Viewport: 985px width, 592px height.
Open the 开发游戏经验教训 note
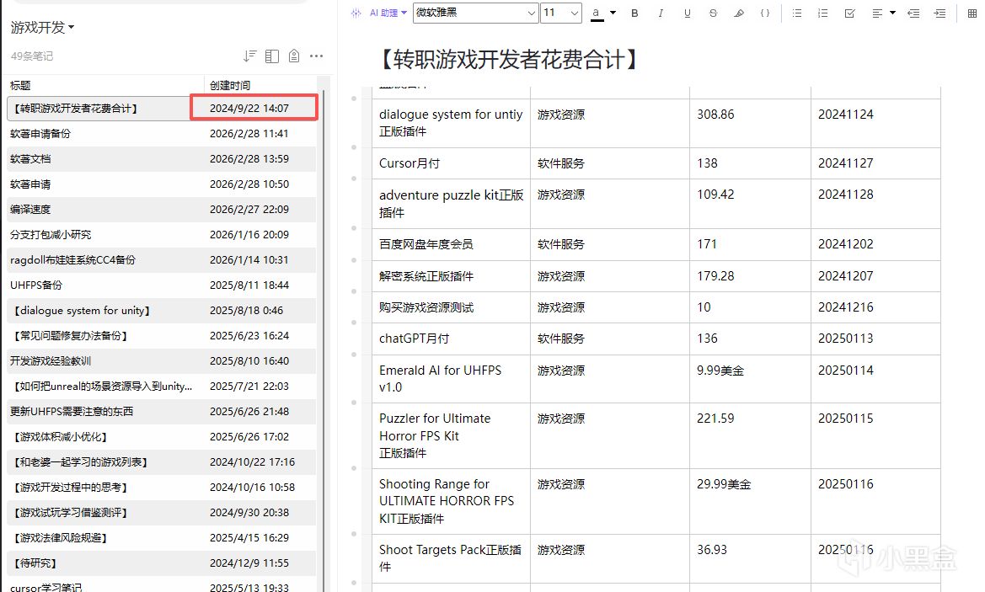point(162,361)
